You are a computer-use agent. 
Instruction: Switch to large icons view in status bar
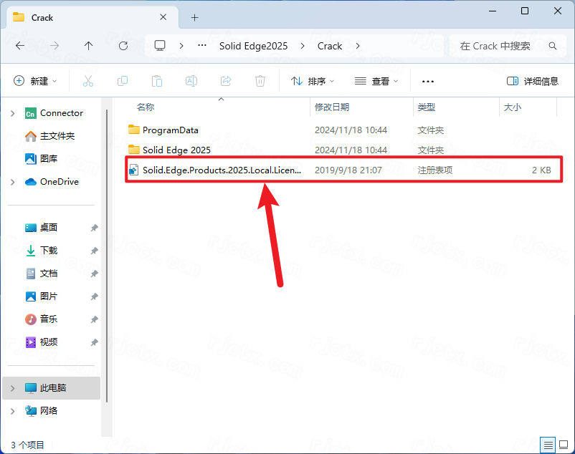563,445
